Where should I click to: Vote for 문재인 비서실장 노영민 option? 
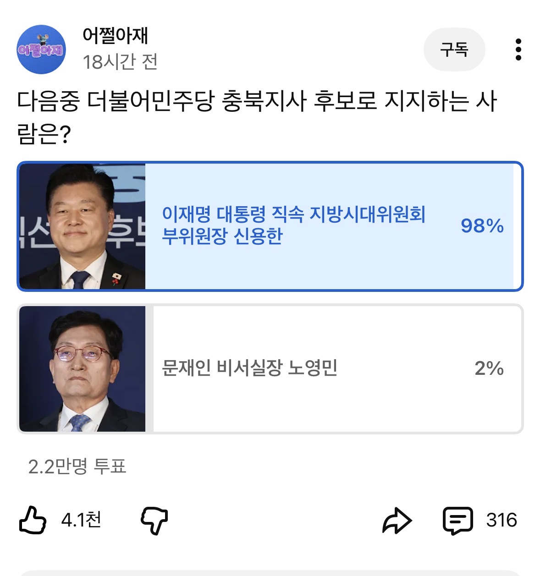point(249,368)
